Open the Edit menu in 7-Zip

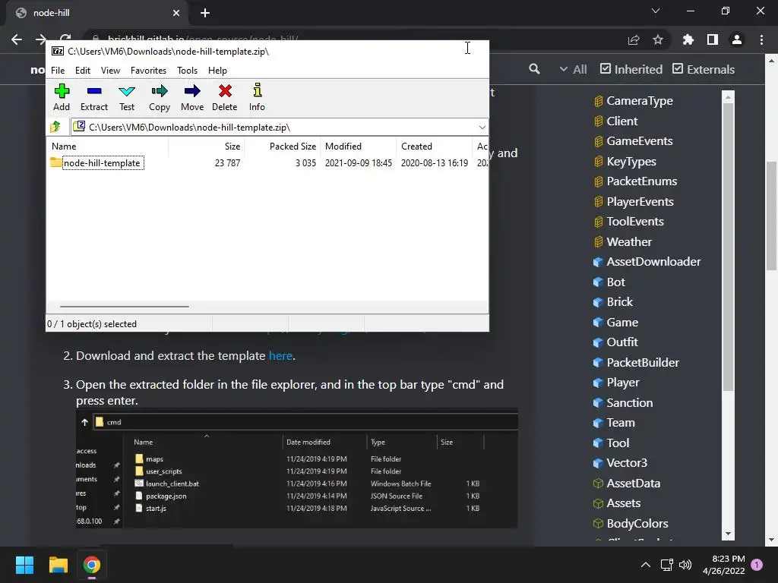[82, 71]
